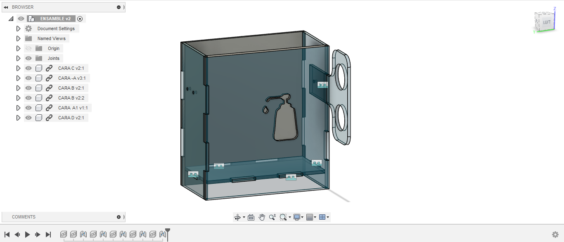Viewport: 564px width, 242px height.
Task: Hide the Joints folder
Action: click(x=28, y=58)
